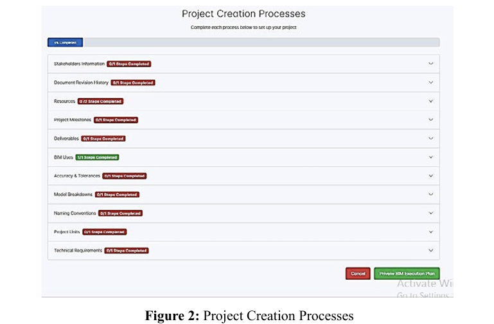Screen dimensions: 494x324
Task: Open the Resources section row label
Action: 64,101
